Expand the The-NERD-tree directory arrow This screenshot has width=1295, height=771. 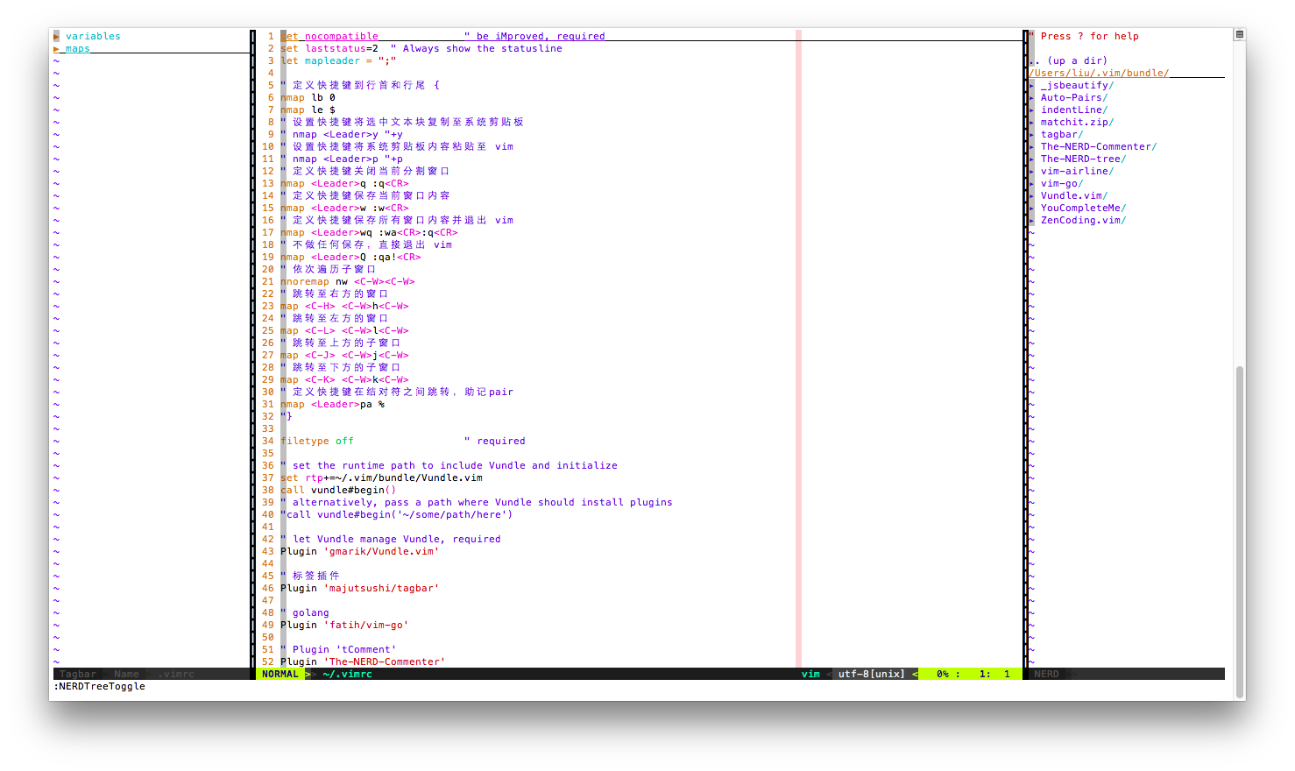pyautogui.click(x=1032, y=159)
